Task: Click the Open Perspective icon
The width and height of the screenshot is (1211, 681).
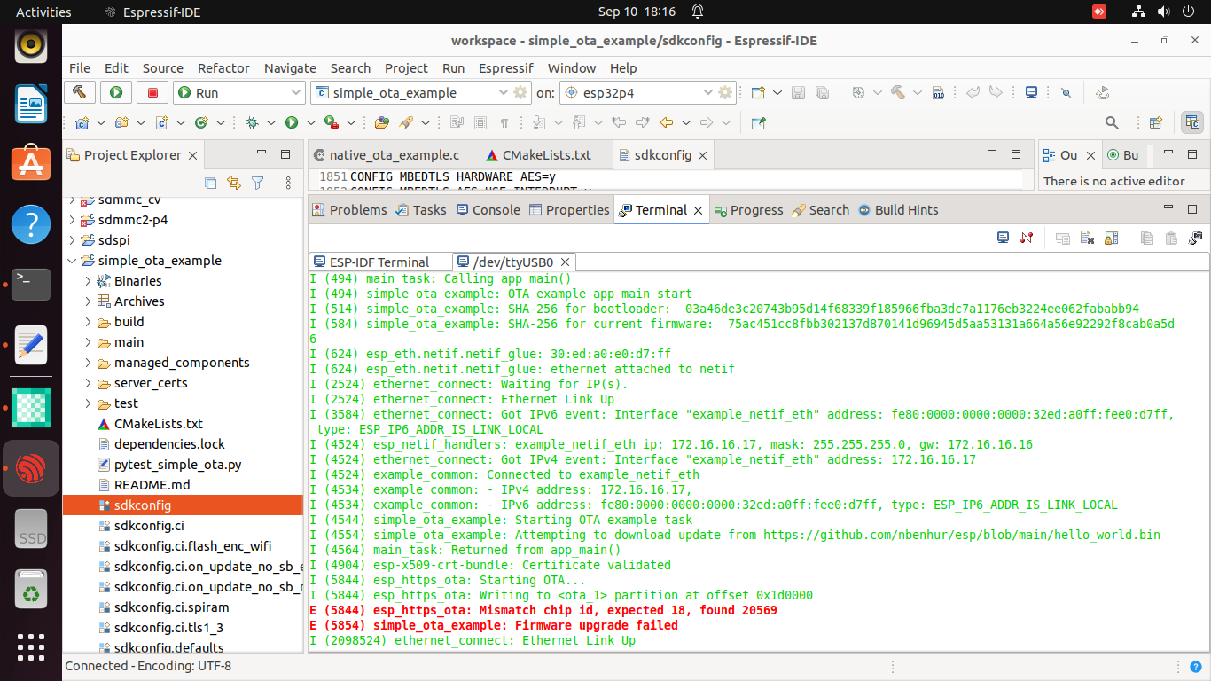Action: click(1155, 122)
